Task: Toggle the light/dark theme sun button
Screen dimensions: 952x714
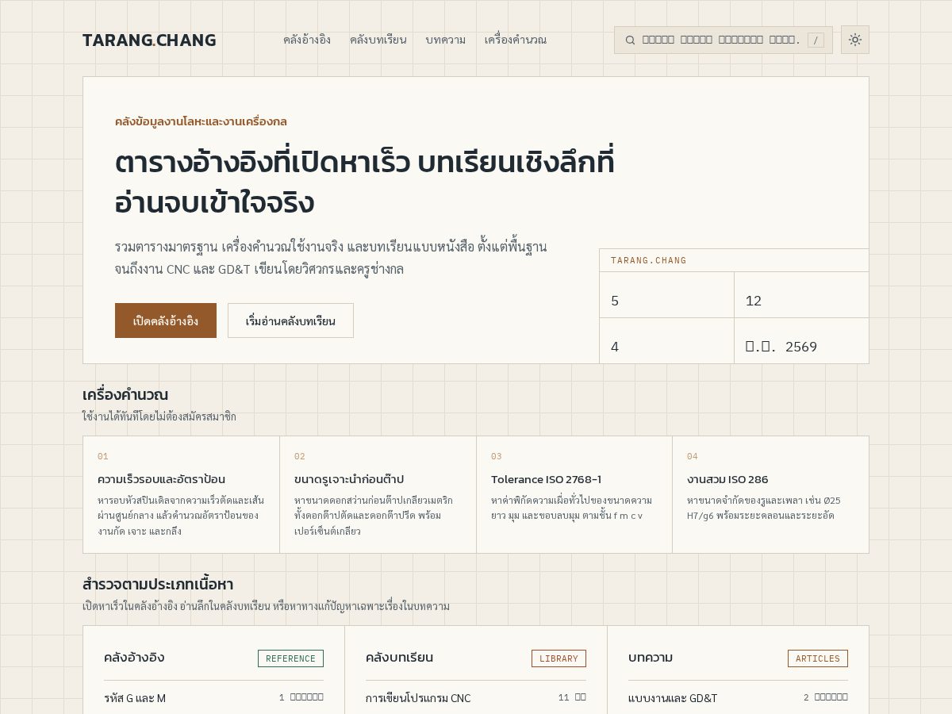Action: [x=855, y=40]
